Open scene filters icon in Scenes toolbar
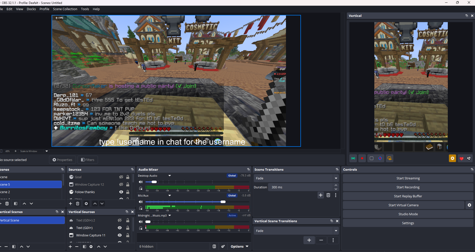 pyautogui.click(x=16, y=203)
